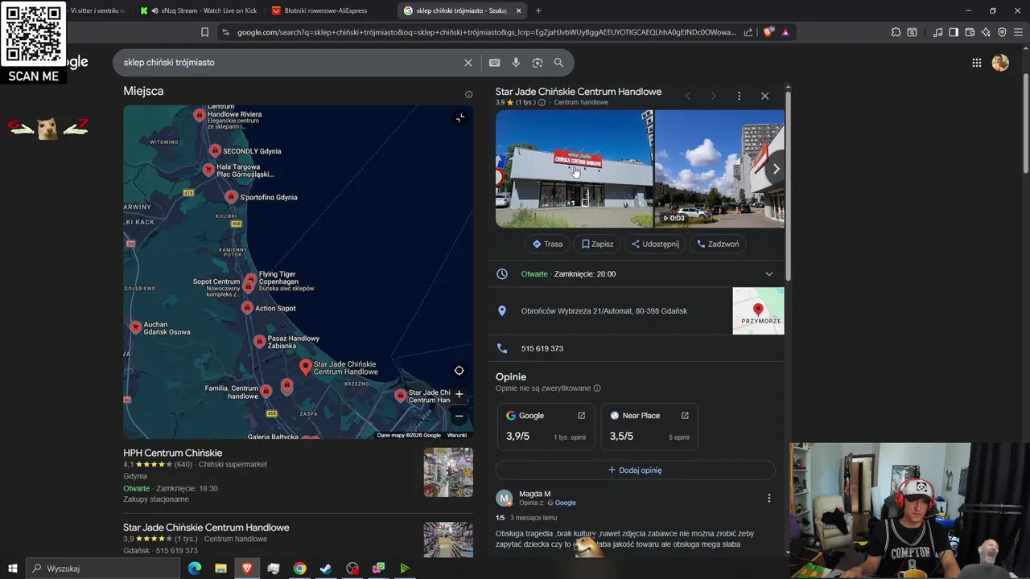Expand the opening hours chevron

pos(768,274)
